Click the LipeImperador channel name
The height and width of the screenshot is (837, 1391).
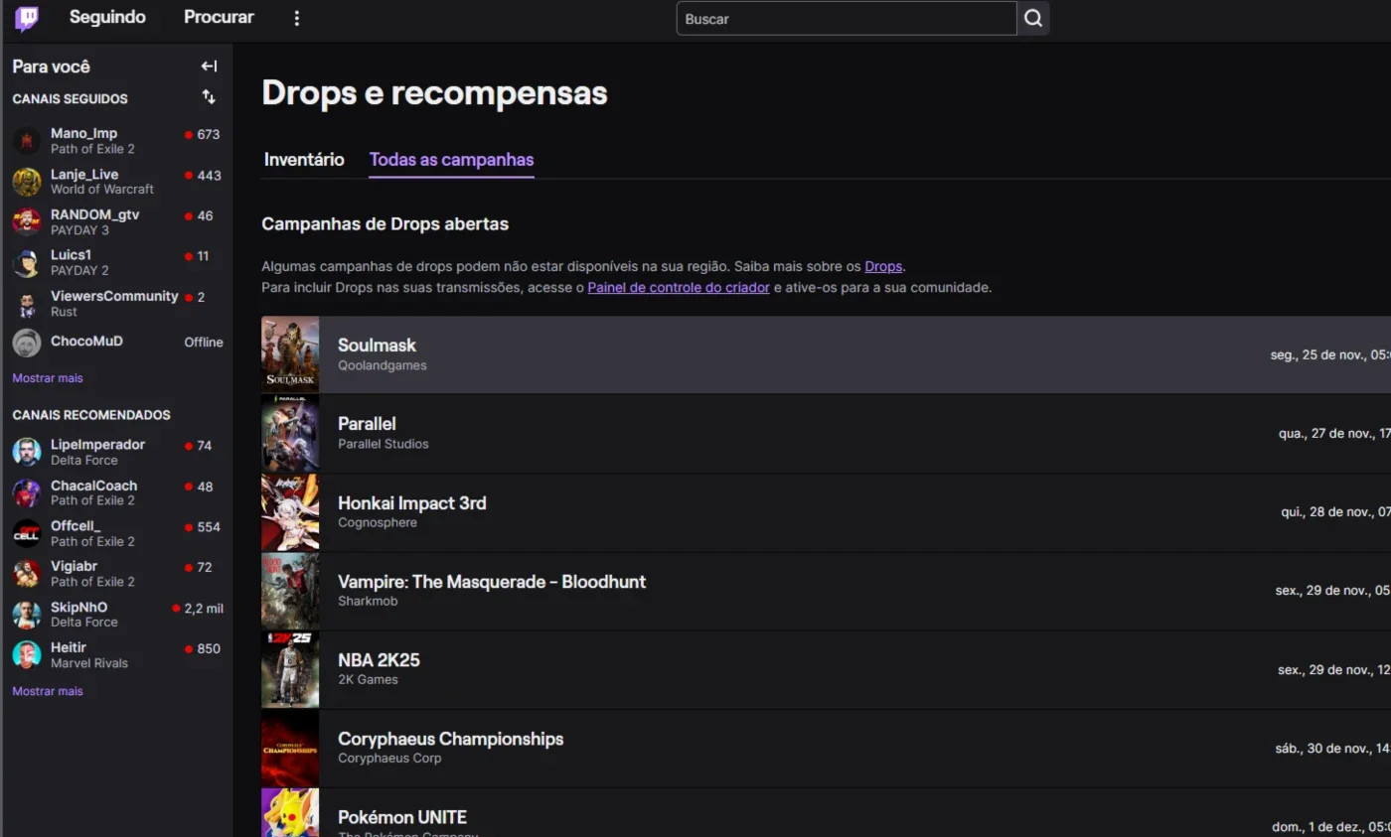click(97, 444)
